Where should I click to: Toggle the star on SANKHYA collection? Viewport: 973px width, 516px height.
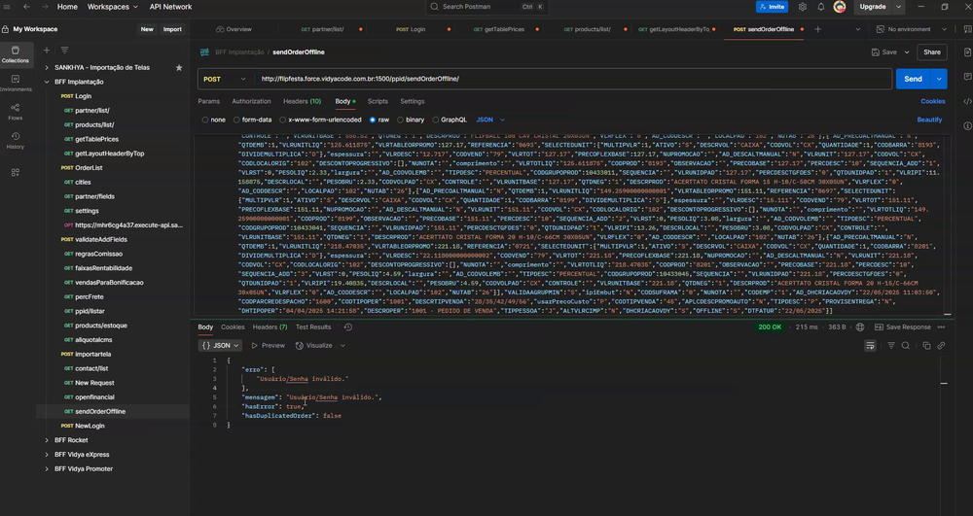[179, 67]
